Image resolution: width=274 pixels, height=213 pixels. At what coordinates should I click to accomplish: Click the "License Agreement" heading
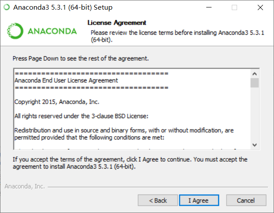[117, 23]
